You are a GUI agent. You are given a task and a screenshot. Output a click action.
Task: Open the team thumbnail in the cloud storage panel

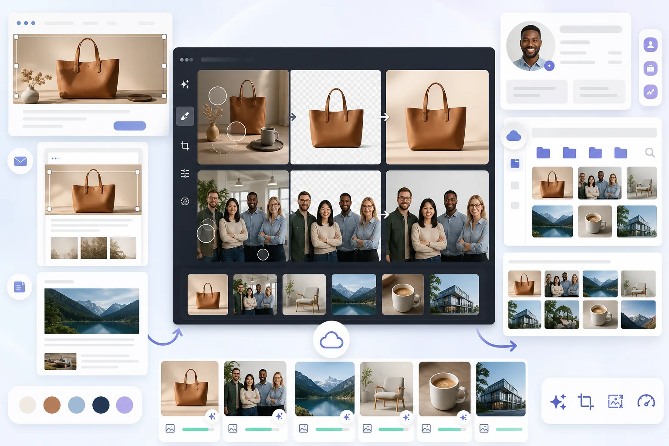(600, 183)
